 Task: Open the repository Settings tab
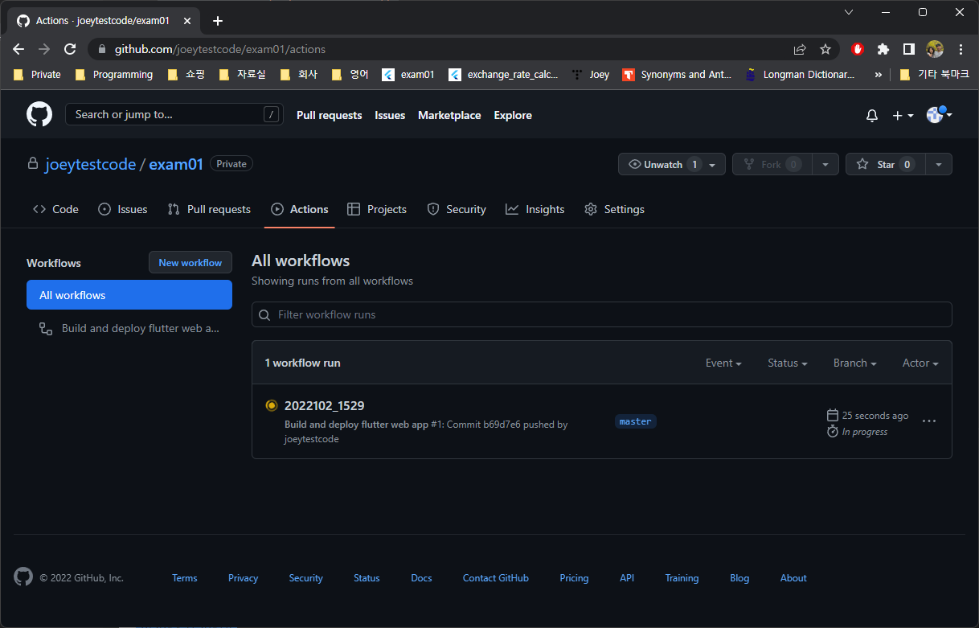pos(614,209)
